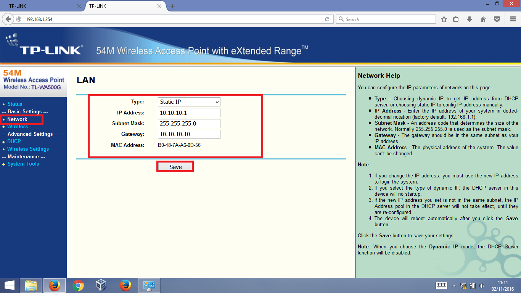Open Windows Start menu

(10, 285)
